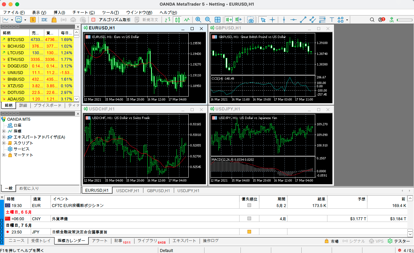Open the ライブラリ tab in toolbox
414x253 pixels.
pyautogui.click(x=151, y=241)
